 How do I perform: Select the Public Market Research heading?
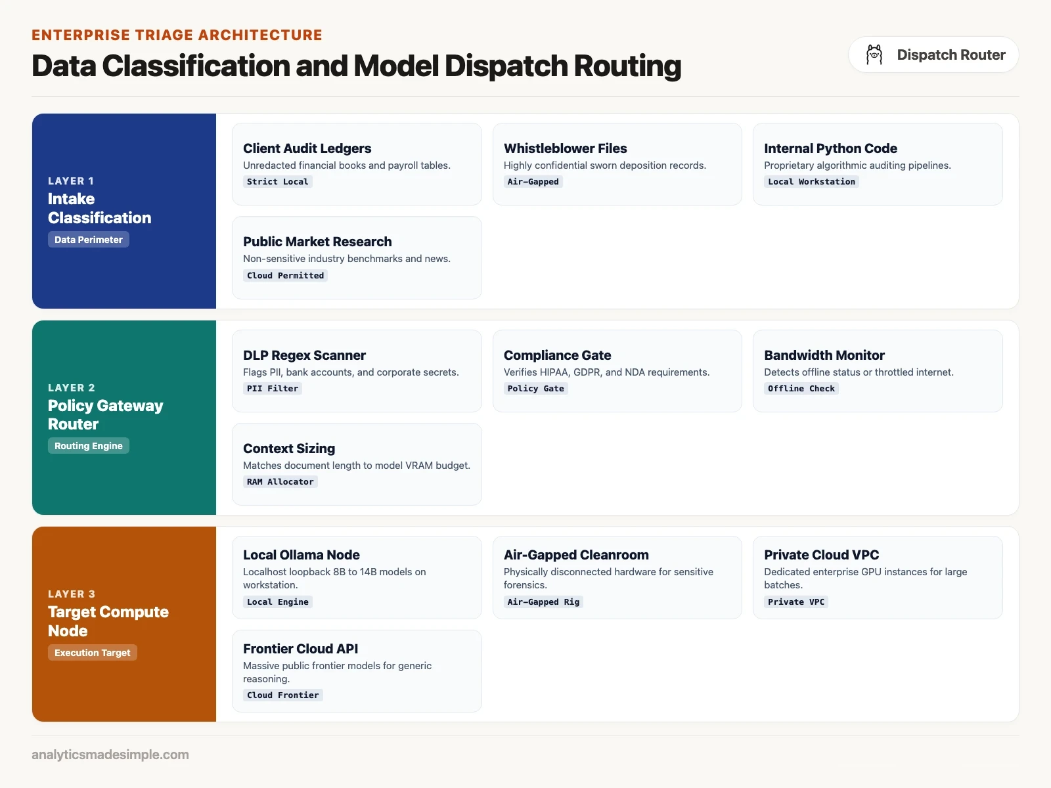(317, 242)
